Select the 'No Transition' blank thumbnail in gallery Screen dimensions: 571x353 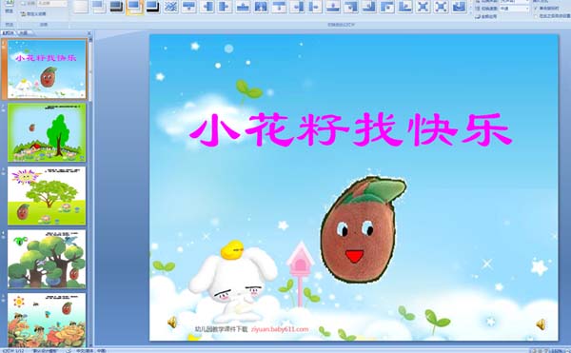click(x=81, y=7)
